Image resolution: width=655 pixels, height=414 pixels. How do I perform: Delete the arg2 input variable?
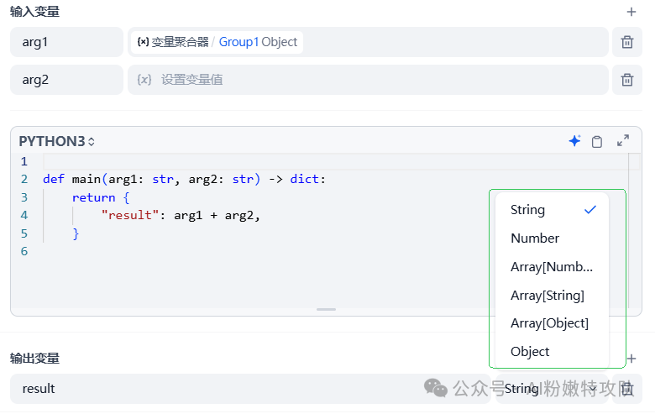tap(626, 80)
